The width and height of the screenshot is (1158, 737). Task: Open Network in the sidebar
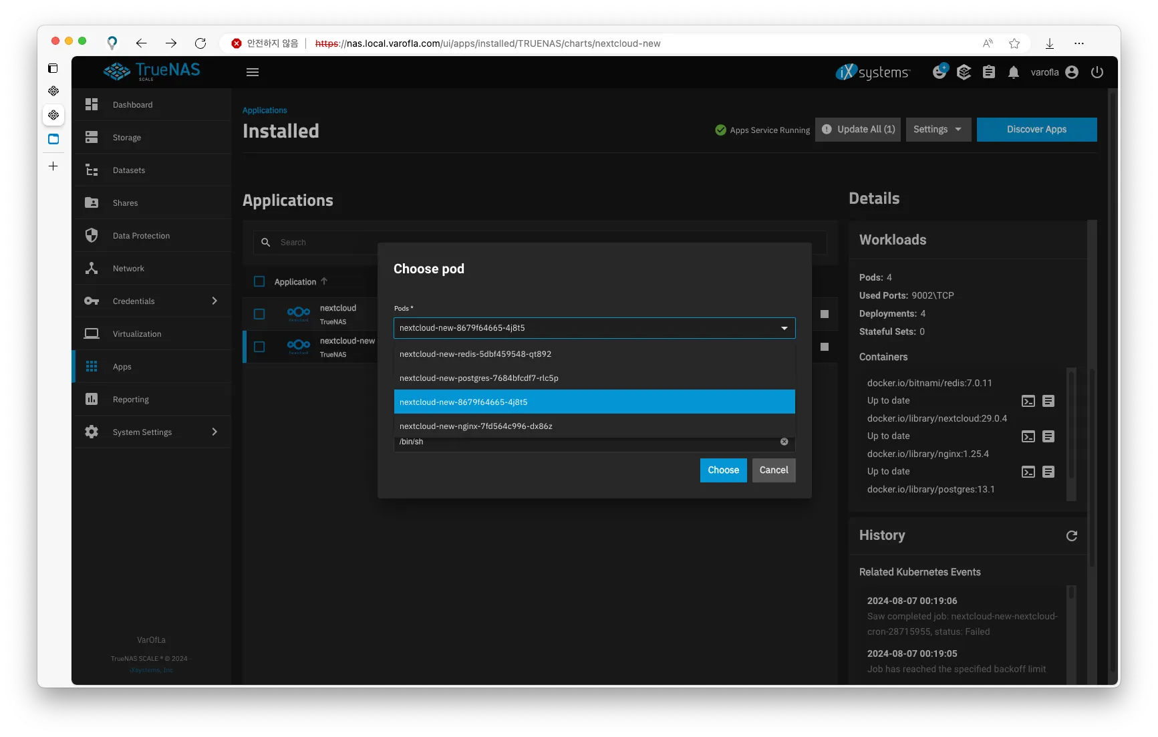pyautogui.click(x=152, y=269)
